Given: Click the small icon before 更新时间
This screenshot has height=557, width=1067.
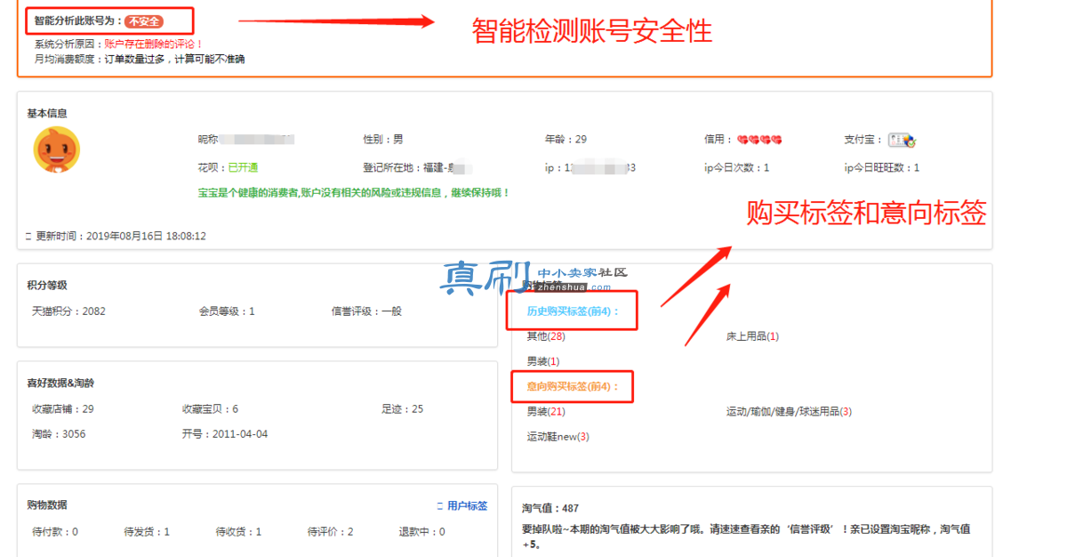Looking at the screenshot, I should [29, 237].
